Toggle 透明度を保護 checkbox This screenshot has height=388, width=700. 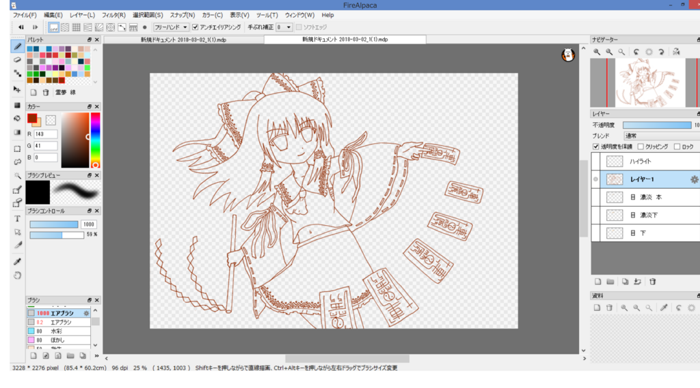point(595,147)
